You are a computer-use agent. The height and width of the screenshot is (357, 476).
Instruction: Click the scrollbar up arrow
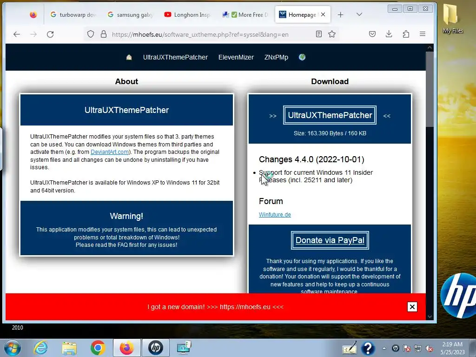430,48
